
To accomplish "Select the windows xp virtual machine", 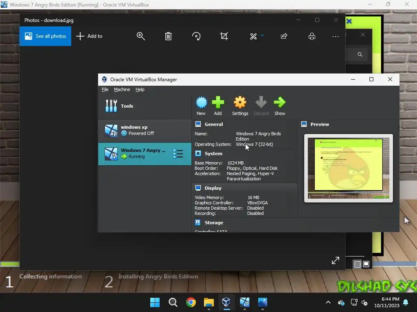I will click(145, 130).
